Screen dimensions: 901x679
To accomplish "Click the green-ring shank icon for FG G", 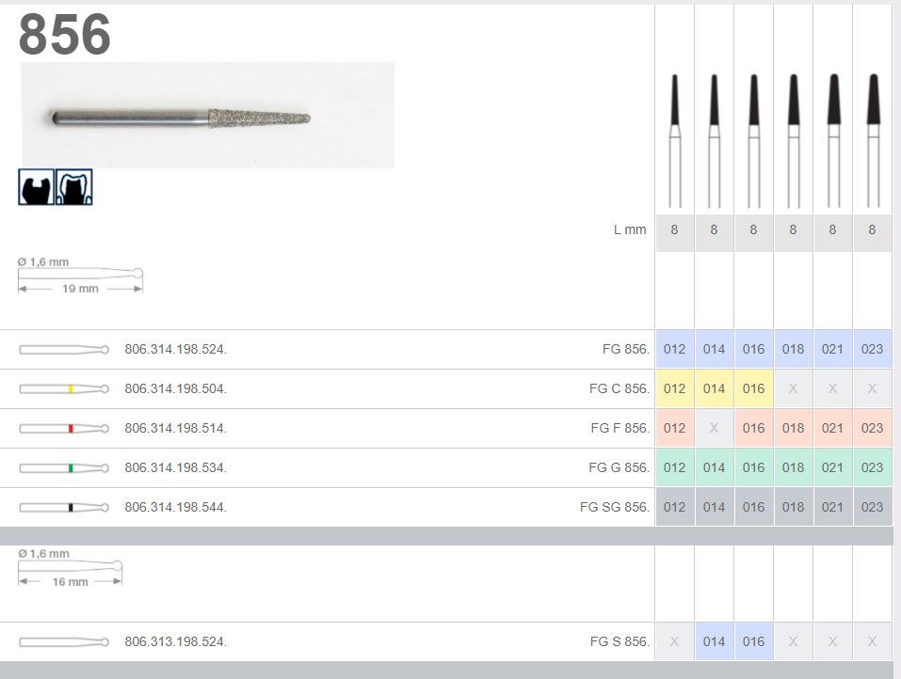I will (x=64, y=468).
